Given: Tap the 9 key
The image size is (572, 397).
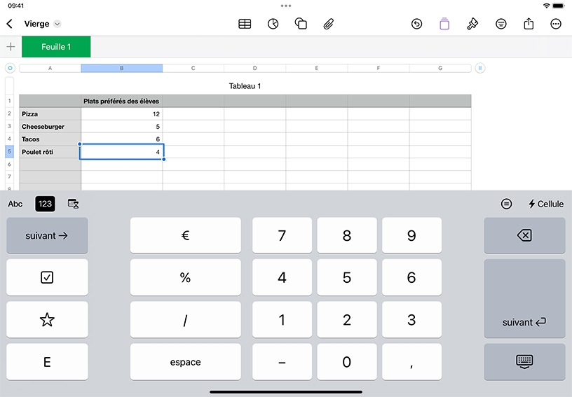Looking at the screenshot, I should pyautogui.click(x=411, y=236).
